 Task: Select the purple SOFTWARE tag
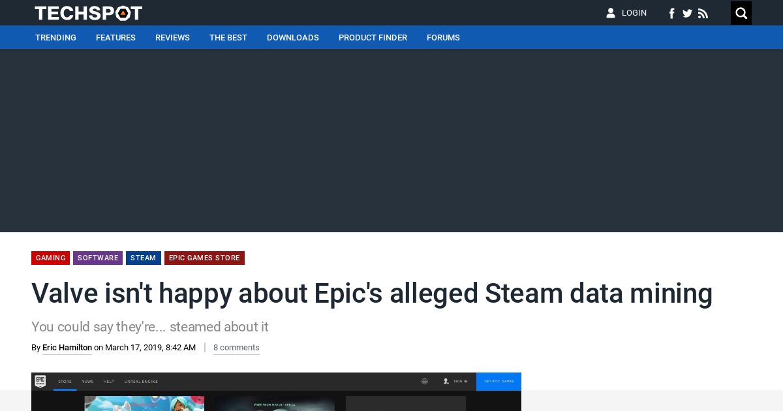pyautogui.click(x=98, y=258)
